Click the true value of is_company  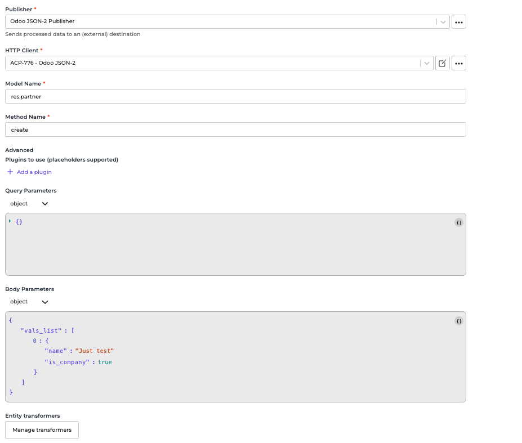[105, 362]
